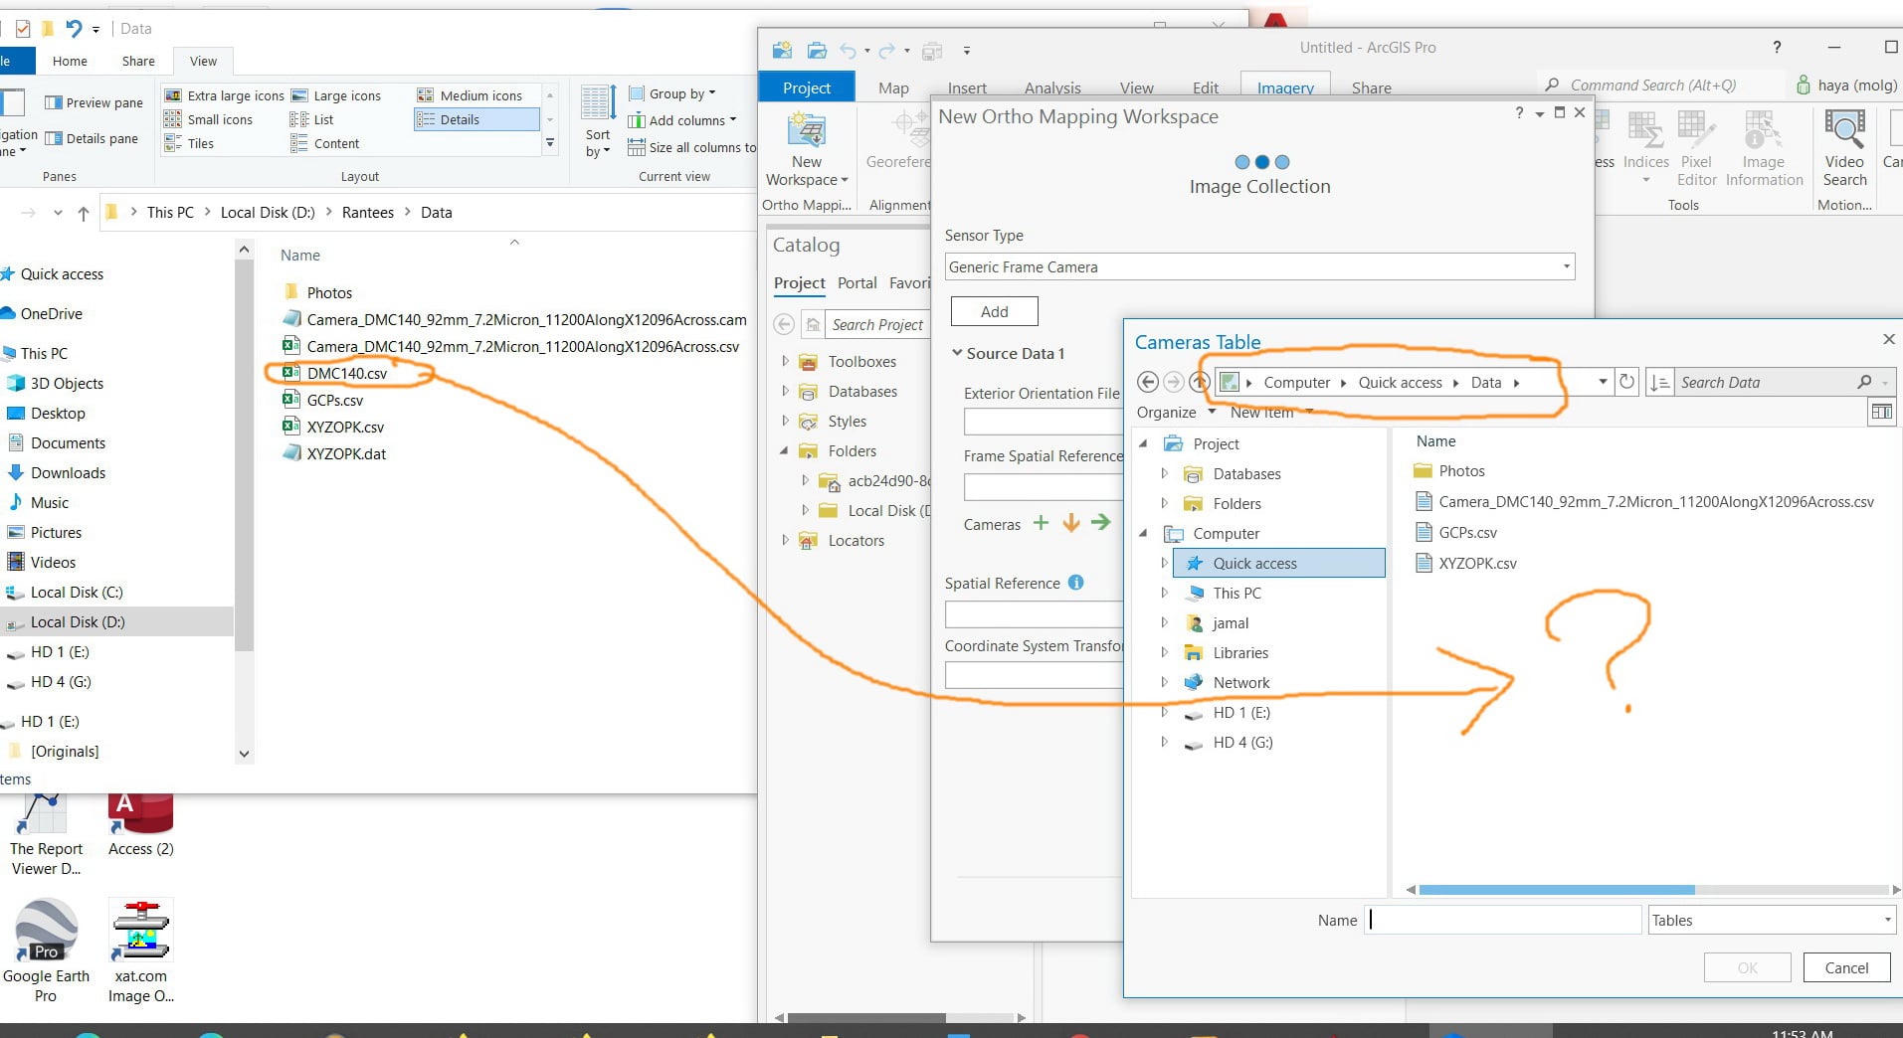1903x1038 pixels.
Task: Open the Portal tab in Catalog
Action: (856, 282)
